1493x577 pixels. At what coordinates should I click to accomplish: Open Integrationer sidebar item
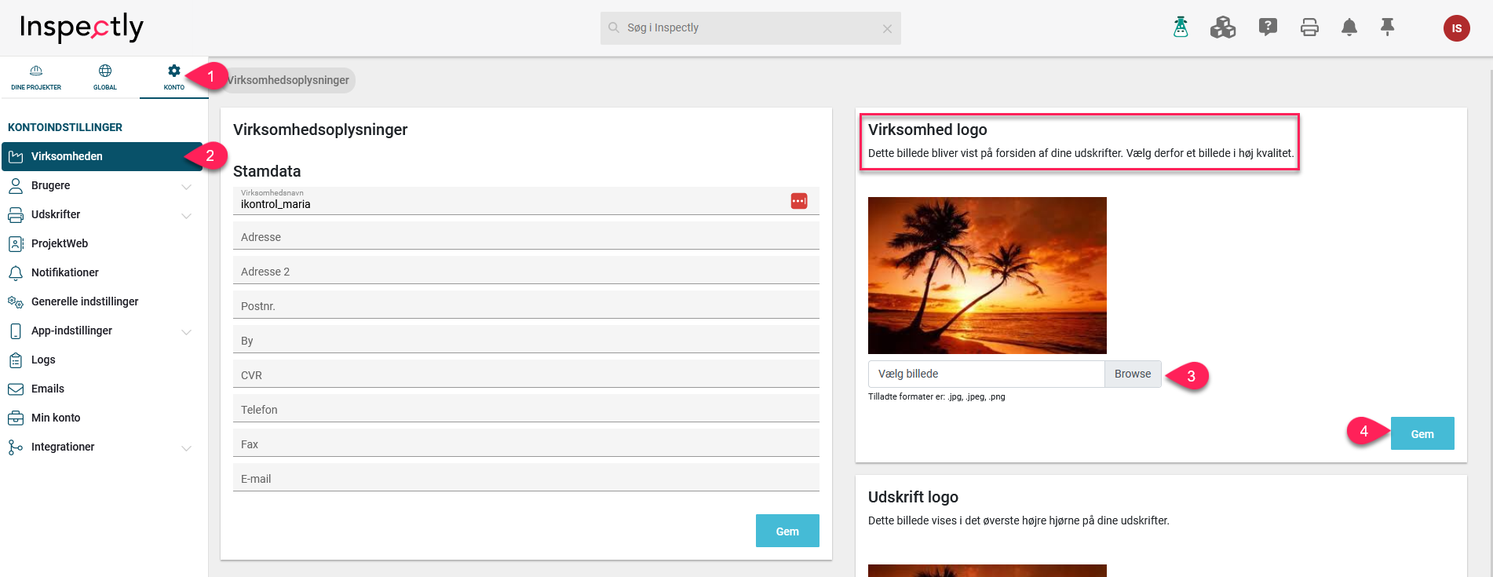click(102, 447)
